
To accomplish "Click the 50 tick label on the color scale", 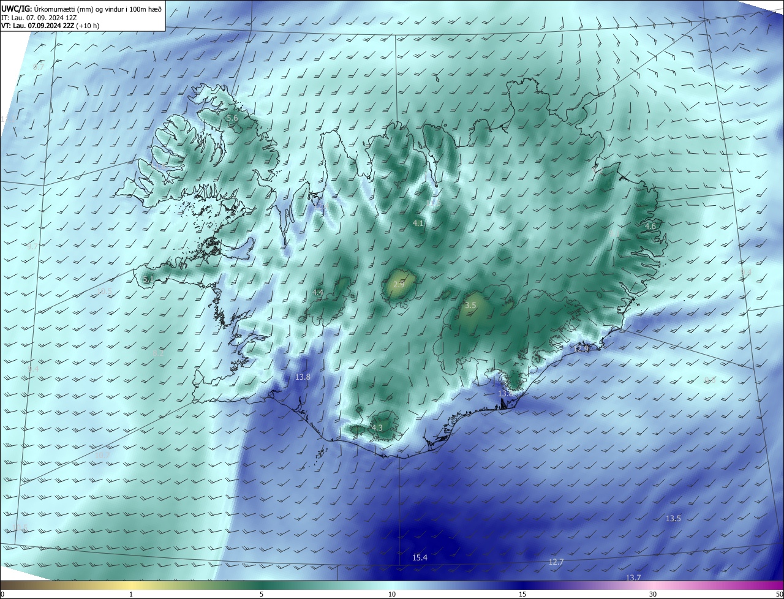I will (x=779, y=594).
